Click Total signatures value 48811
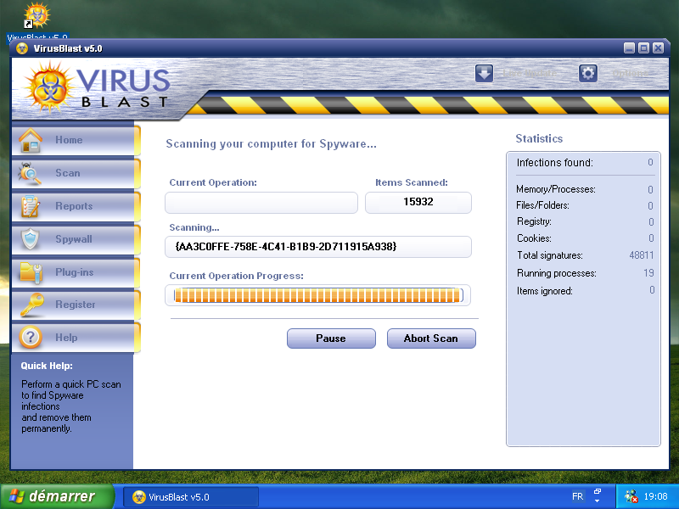The width and height of the screenshot is (679, 509). coord(642,255)
